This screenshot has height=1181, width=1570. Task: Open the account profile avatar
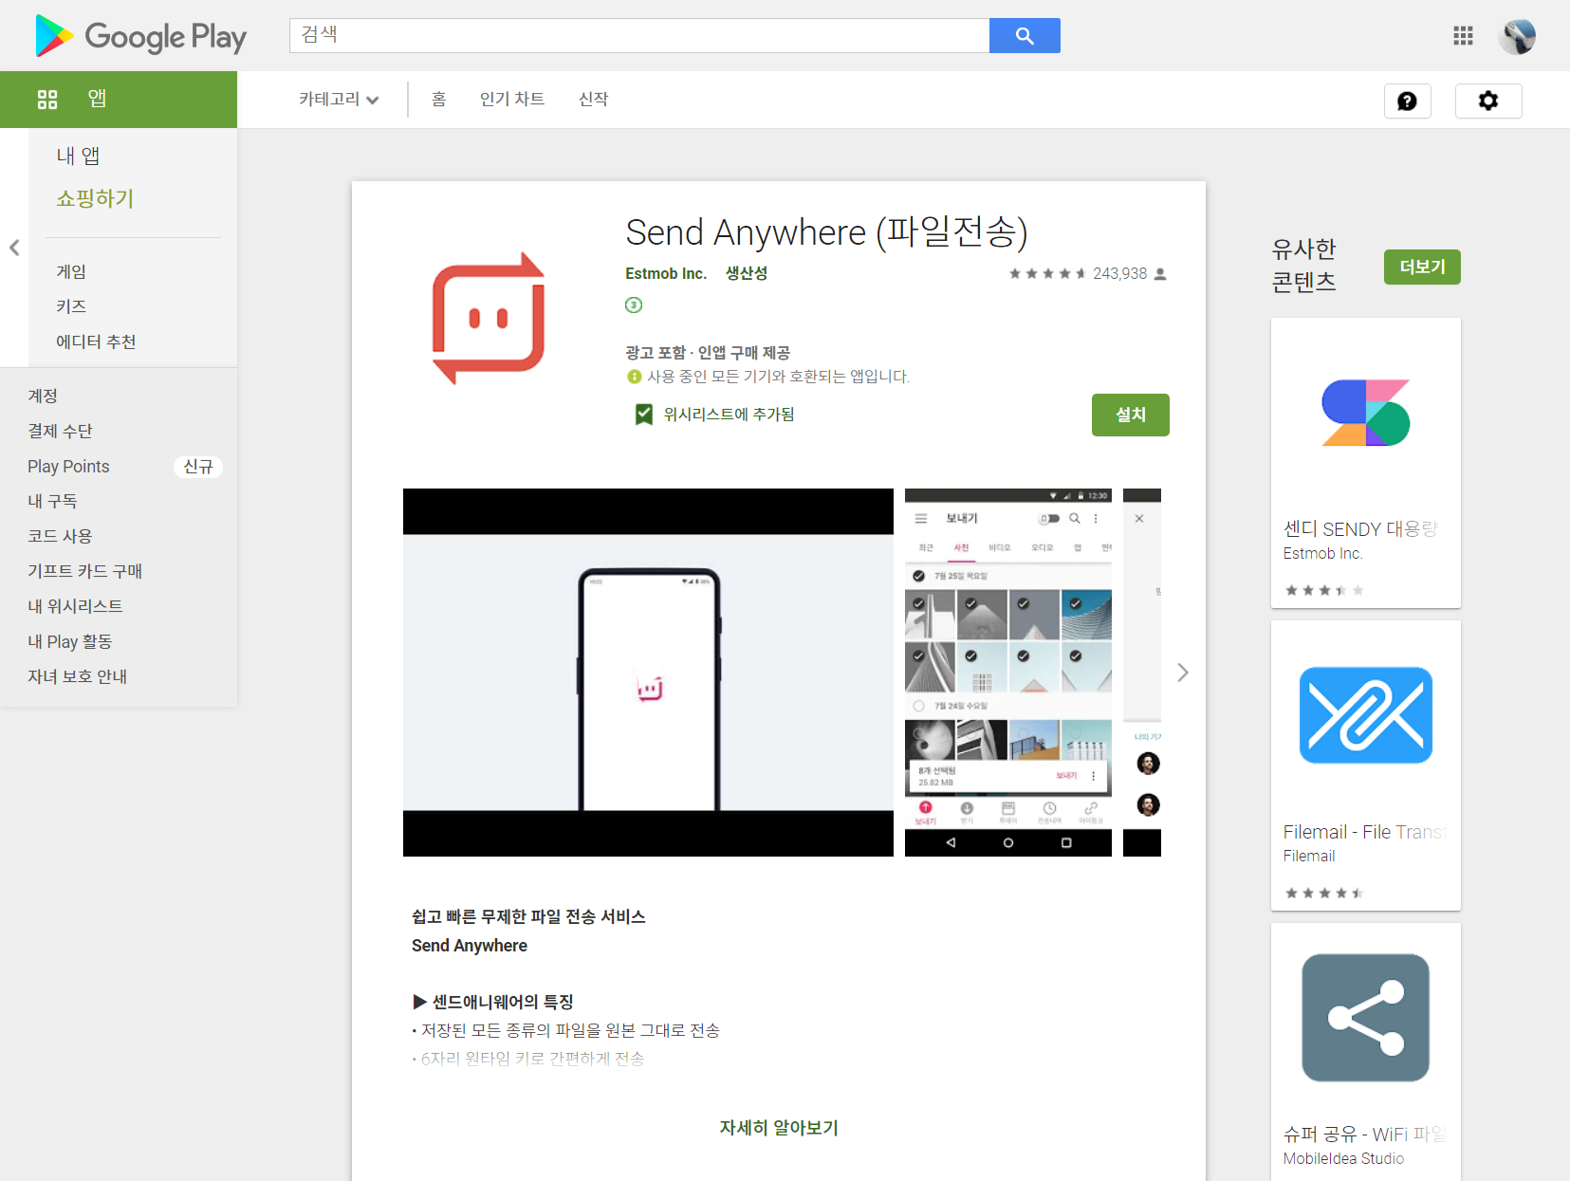pyautogui.click(x=1517, y=36)
